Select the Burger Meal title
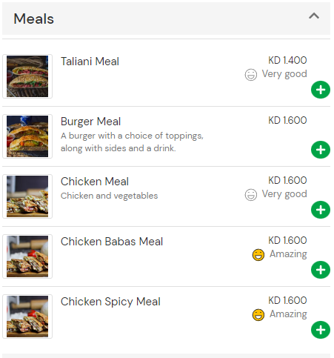The height and width of the screenshot is (358, 334). pos(90,122)
